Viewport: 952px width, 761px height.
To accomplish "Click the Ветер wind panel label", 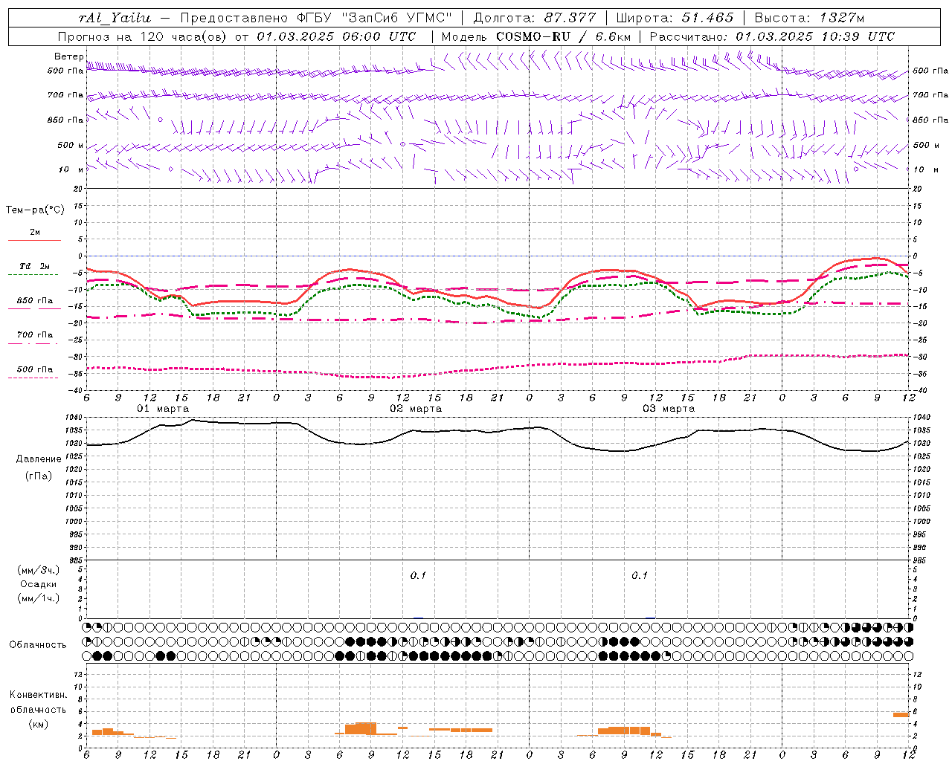I will point(68,56).
